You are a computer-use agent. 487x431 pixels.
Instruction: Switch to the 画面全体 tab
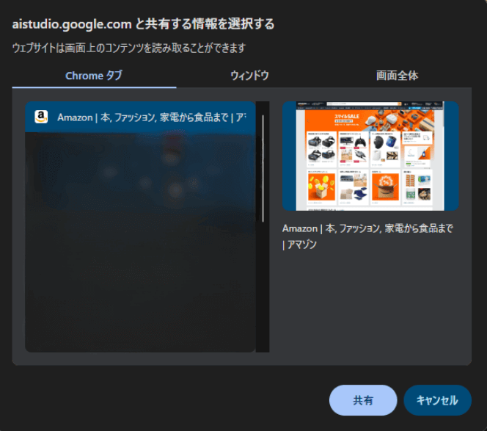pyautogui.click(x=397, y=76)
